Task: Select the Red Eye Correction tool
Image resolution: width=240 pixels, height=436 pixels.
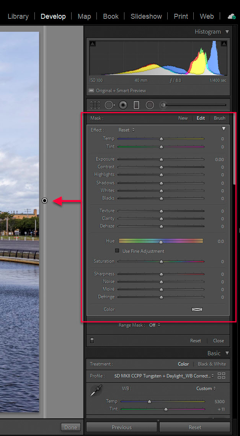Action: click(x=123, y=105)
